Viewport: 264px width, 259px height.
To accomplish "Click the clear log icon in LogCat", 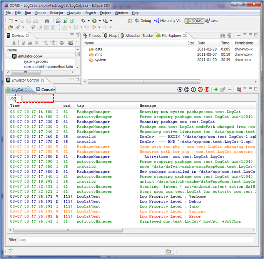I will [x=239, y=89].
